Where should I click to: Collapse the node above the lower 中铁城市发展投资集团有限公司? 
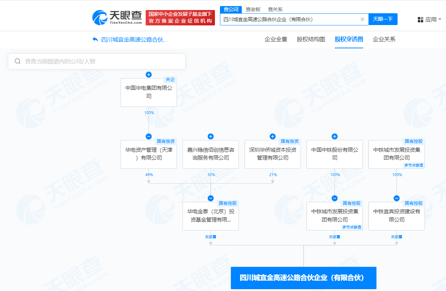pyautogui.click(x=335, y=198)
